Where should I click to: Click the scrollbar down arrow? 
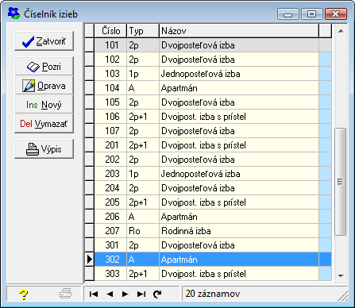point(341,275)
